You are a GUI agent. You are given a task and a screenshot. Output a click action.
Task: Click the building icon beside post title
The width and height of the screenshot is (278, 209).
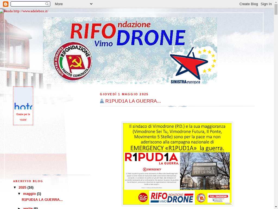click(x=102, y=101)
